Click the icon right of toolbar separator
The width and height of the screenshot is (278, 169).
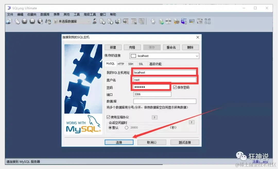click(153, 21)
